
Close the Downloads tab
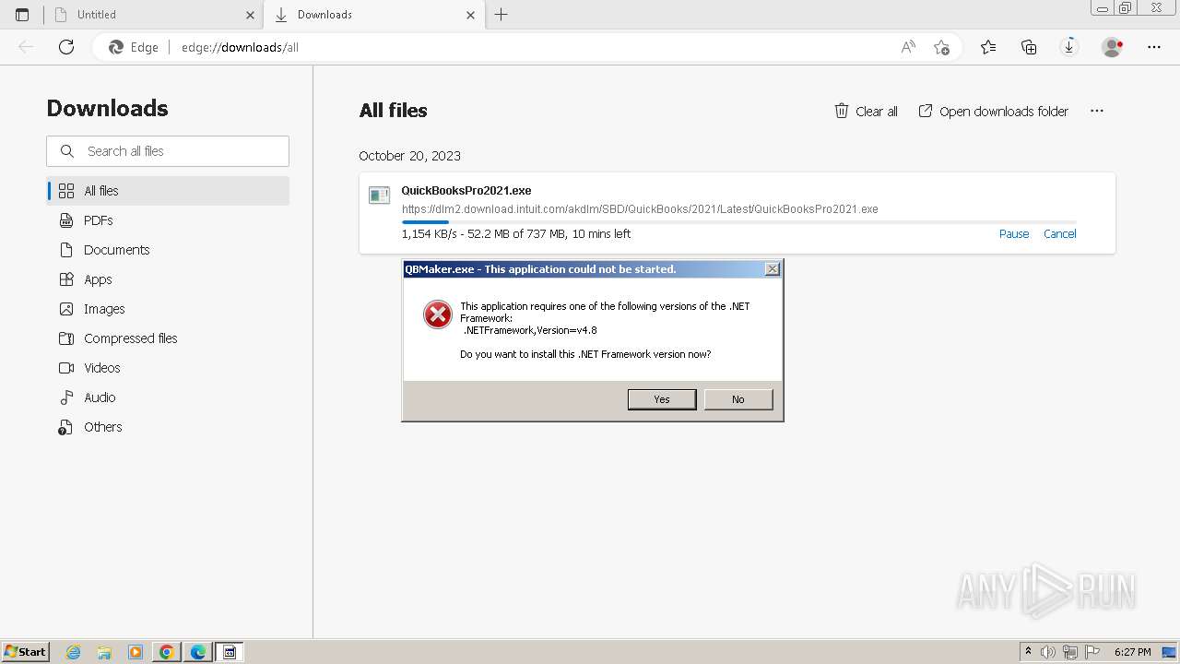coord(471,15)
